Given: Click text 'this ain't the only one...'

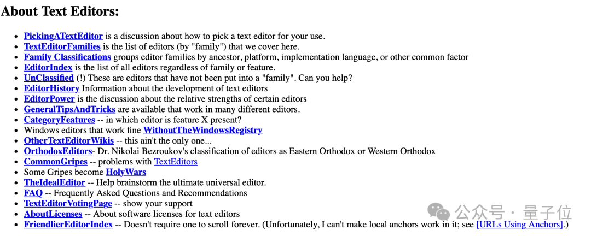Looking at the screenshot, I should [x=168, y=141].
